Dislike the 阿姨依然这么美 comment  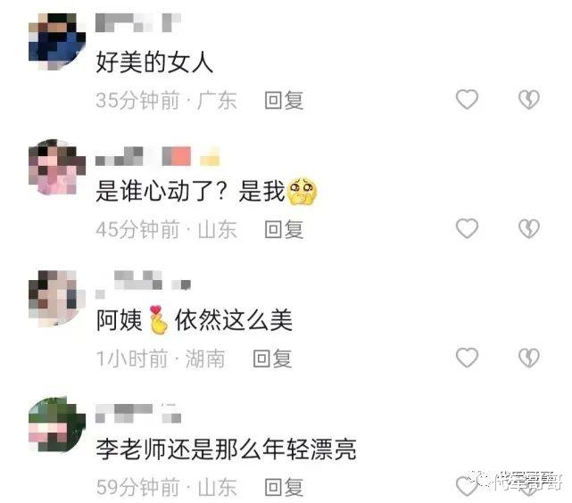tap(529, 358)
